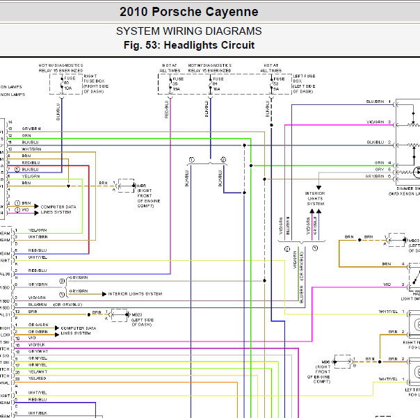Click the "GRN/YEL" label at pin 17
The width and height of the screenshot is (420, 418).
coord(38,365)
